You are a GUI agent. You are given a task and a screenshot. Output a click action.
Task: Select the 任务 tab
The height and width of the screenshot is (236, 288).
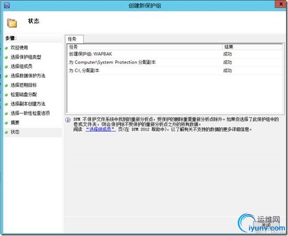pyautogui.click(x=74, y=39)
